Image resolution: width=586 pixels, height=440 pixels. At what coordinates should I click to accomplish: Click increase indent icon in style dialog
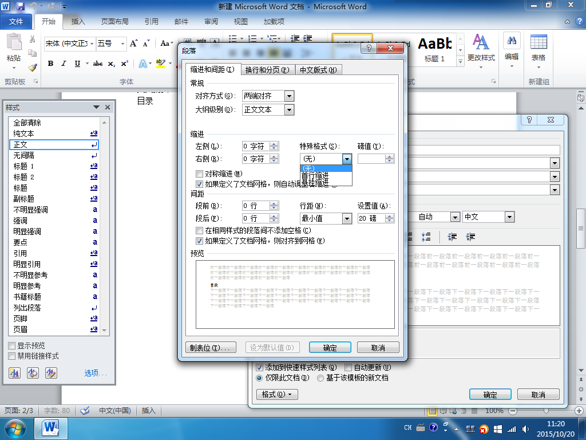470,237
